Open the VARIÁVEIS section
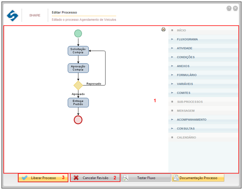This screenshot has width=243, height=190. 203,84
